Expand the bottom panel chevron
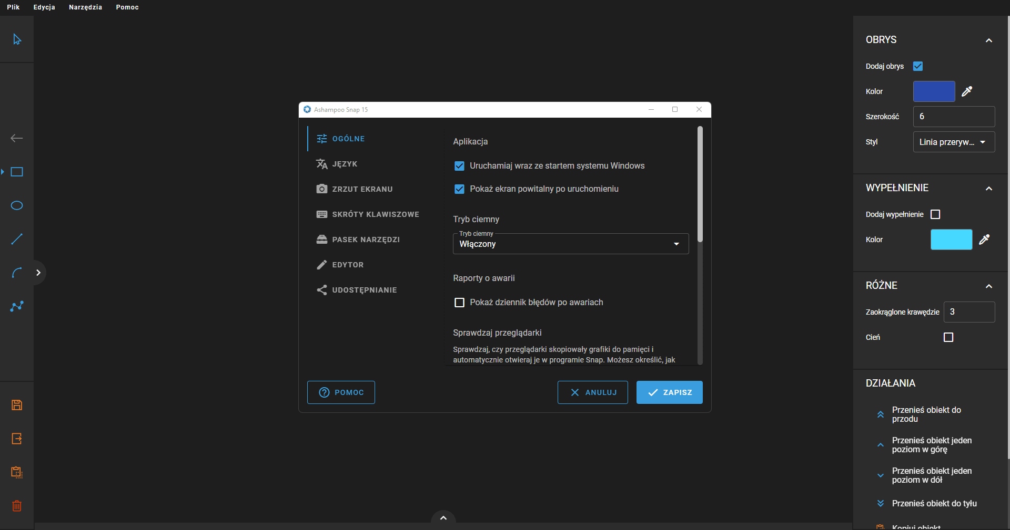Screen dimensions: 1010x530 point(443,518)
